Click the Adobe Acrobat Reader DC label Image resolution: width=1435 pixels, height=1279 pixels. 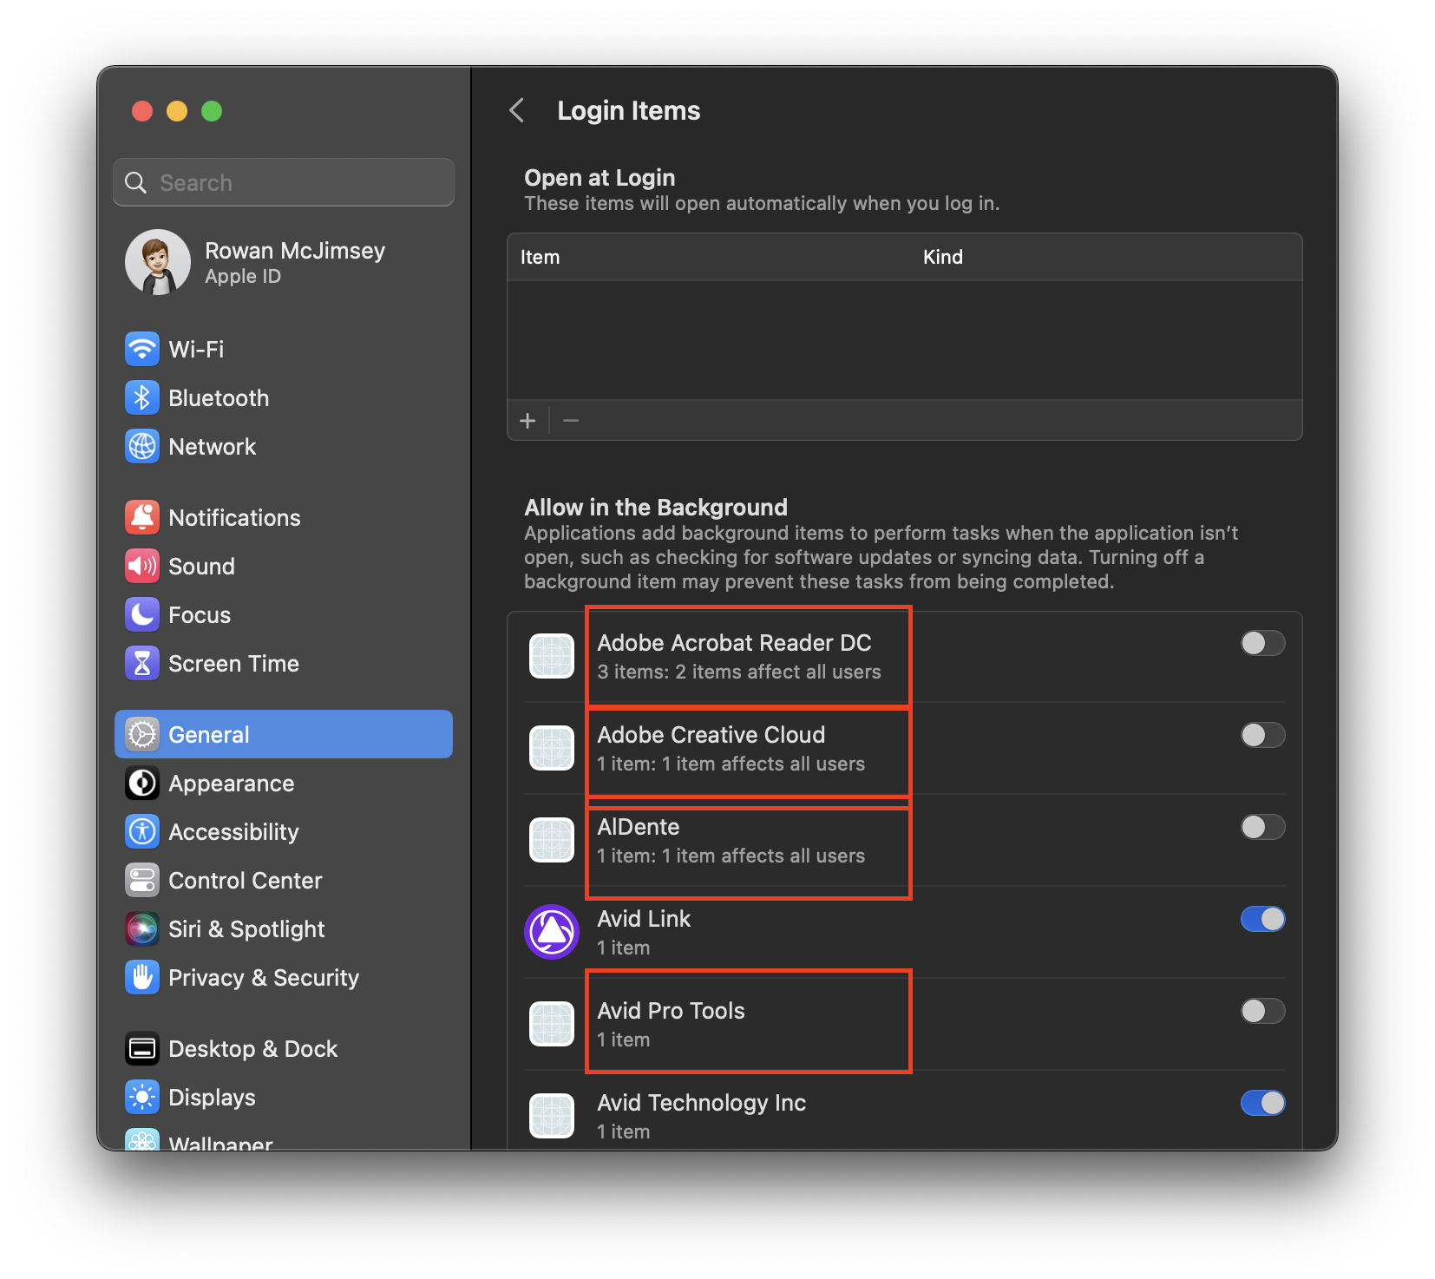(x=734, y=643)
